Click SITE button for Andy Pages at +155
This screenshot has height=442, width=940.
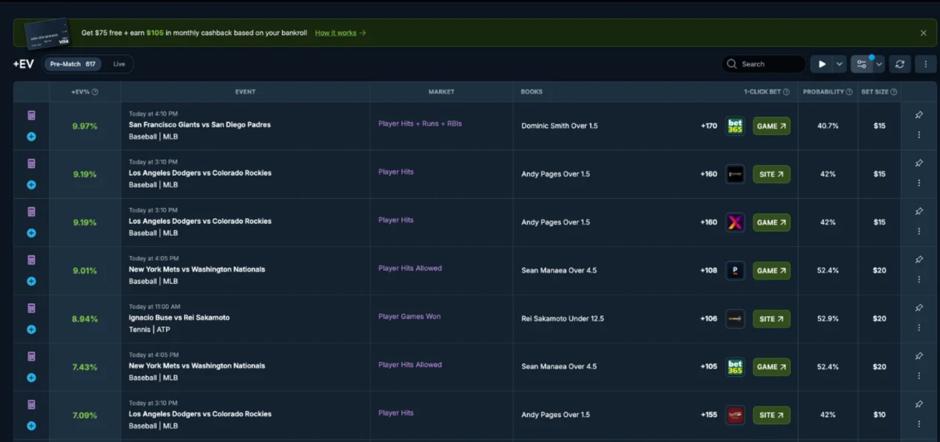point(771,415)
